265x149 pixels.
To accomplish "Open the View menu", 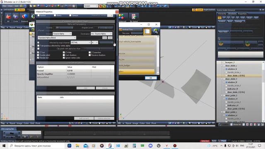I will (10, 6).
